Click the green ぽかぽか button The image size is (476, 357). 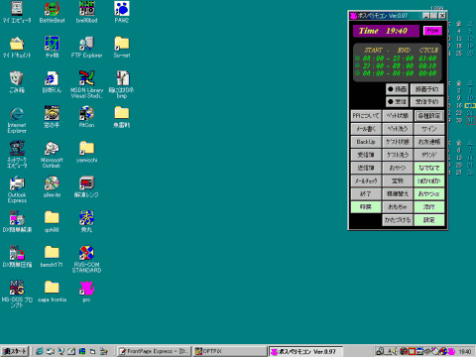[429, 180]
